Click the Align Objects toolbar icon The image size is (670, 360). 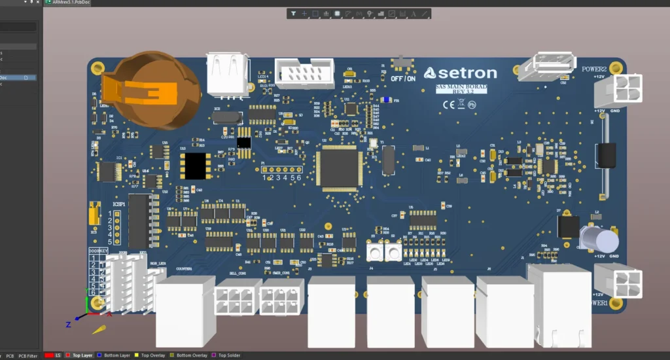(326, 13)
